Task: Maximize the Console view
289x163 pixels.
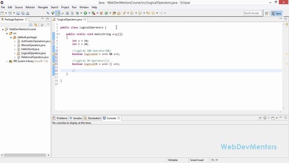Action: pos(285,118)
